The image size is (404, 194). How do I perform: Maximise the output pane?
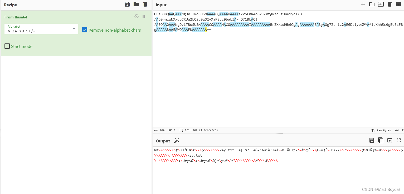pos(399,140)
